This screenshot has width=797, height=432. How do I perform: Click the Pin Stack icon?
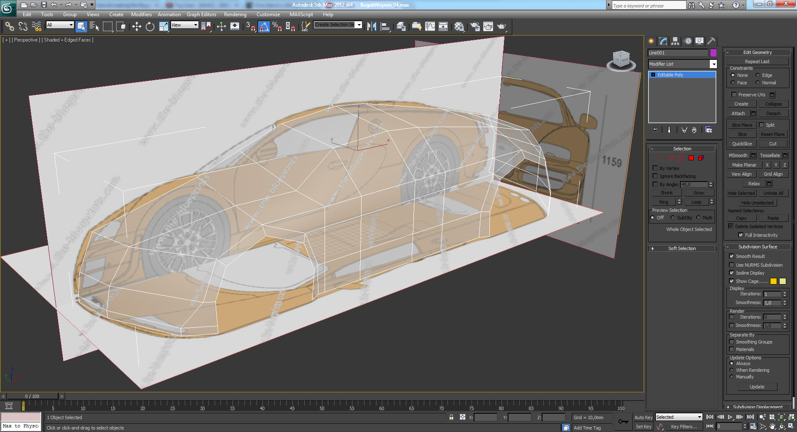click(x=655, y=130)
